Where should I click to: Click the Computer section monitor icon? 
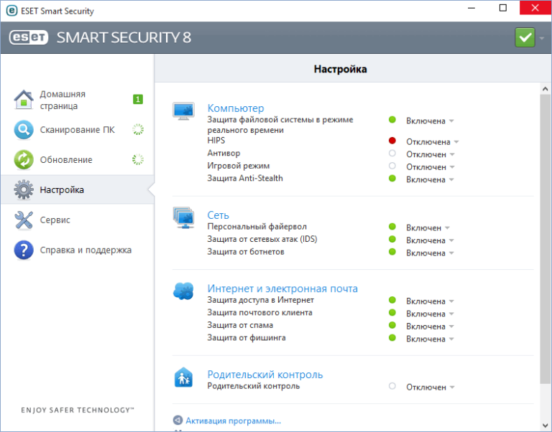point(183,111)
